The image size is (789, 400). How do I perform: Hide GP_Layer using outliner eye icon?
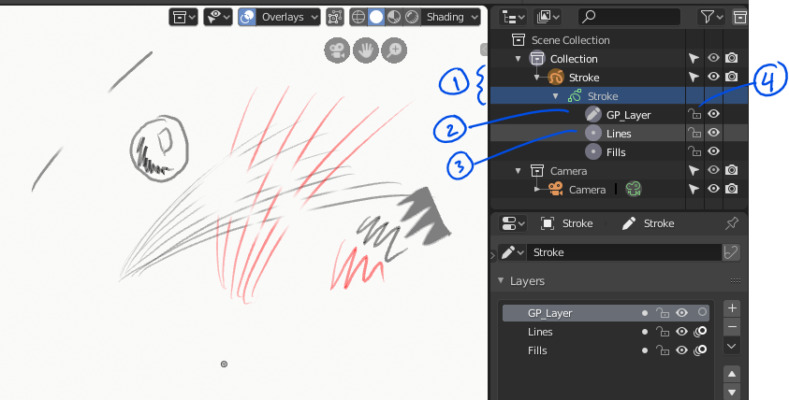point(713,114)
